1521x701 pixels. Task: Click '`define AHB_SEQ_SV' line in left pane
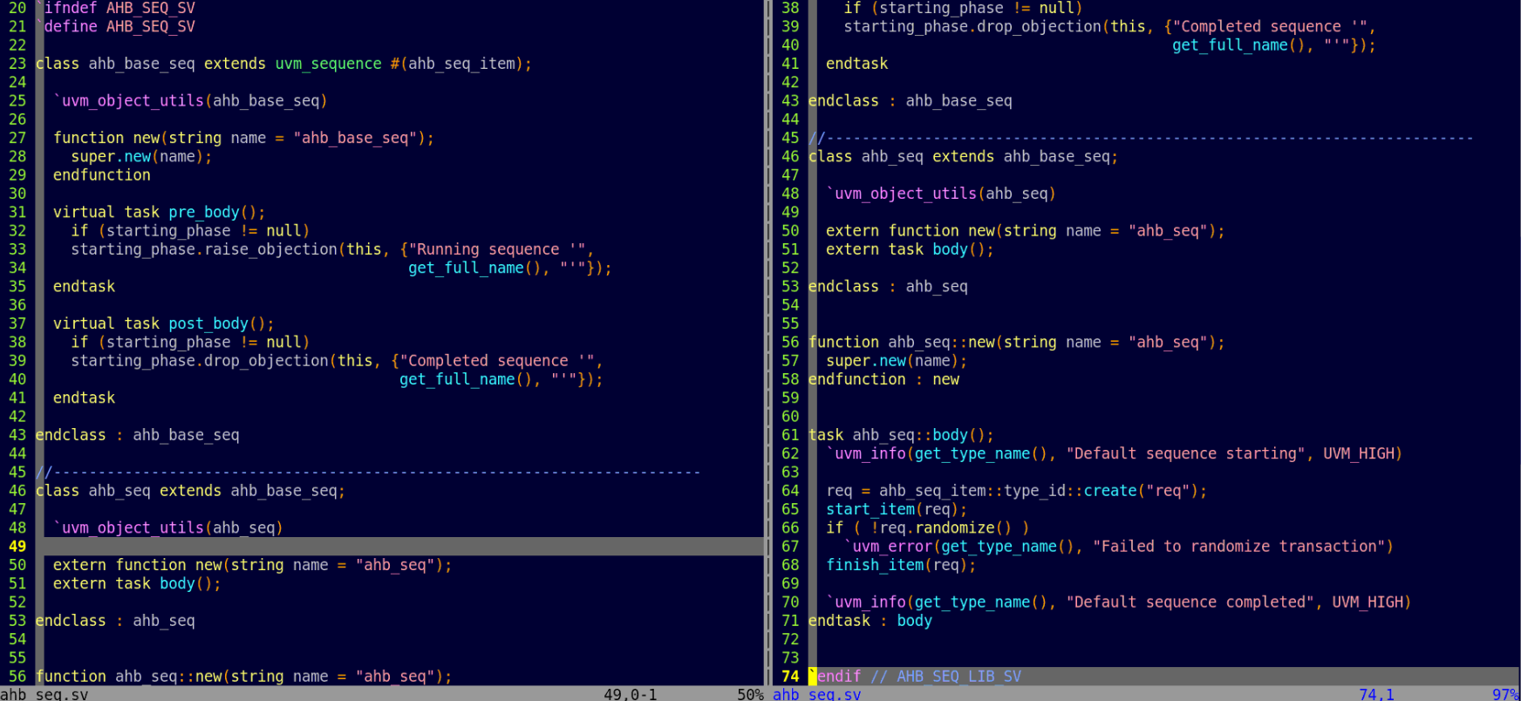[x=115, y=26]
